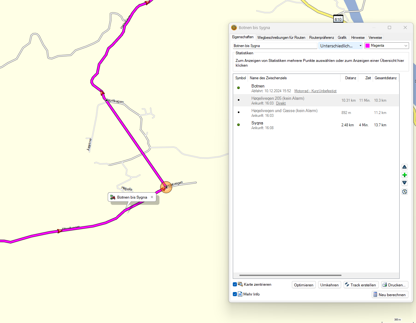Switch to Wegbeschreibungen für Routen tab

pyautogui.click(x=281, y=38)
